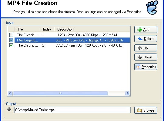Click the output path text field
This screenshot has width=164, height=121.
(72, 110)
